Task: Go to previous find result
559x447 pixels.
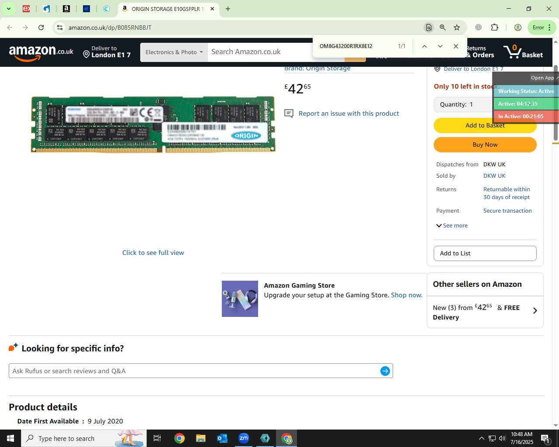Action: (424, 46)
